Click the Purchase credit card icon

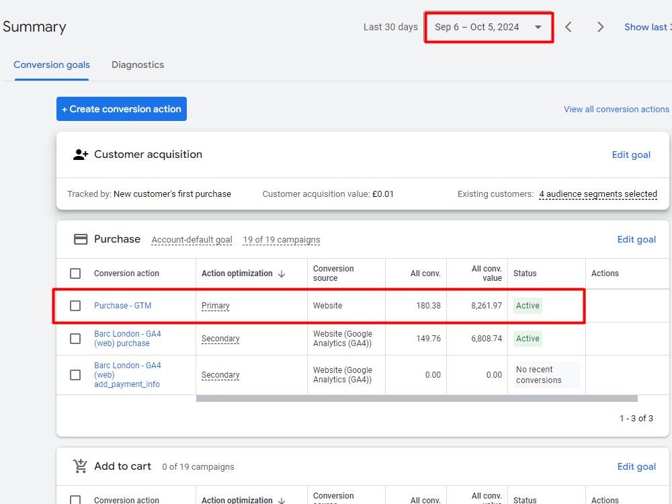click(x=81, y=239)
